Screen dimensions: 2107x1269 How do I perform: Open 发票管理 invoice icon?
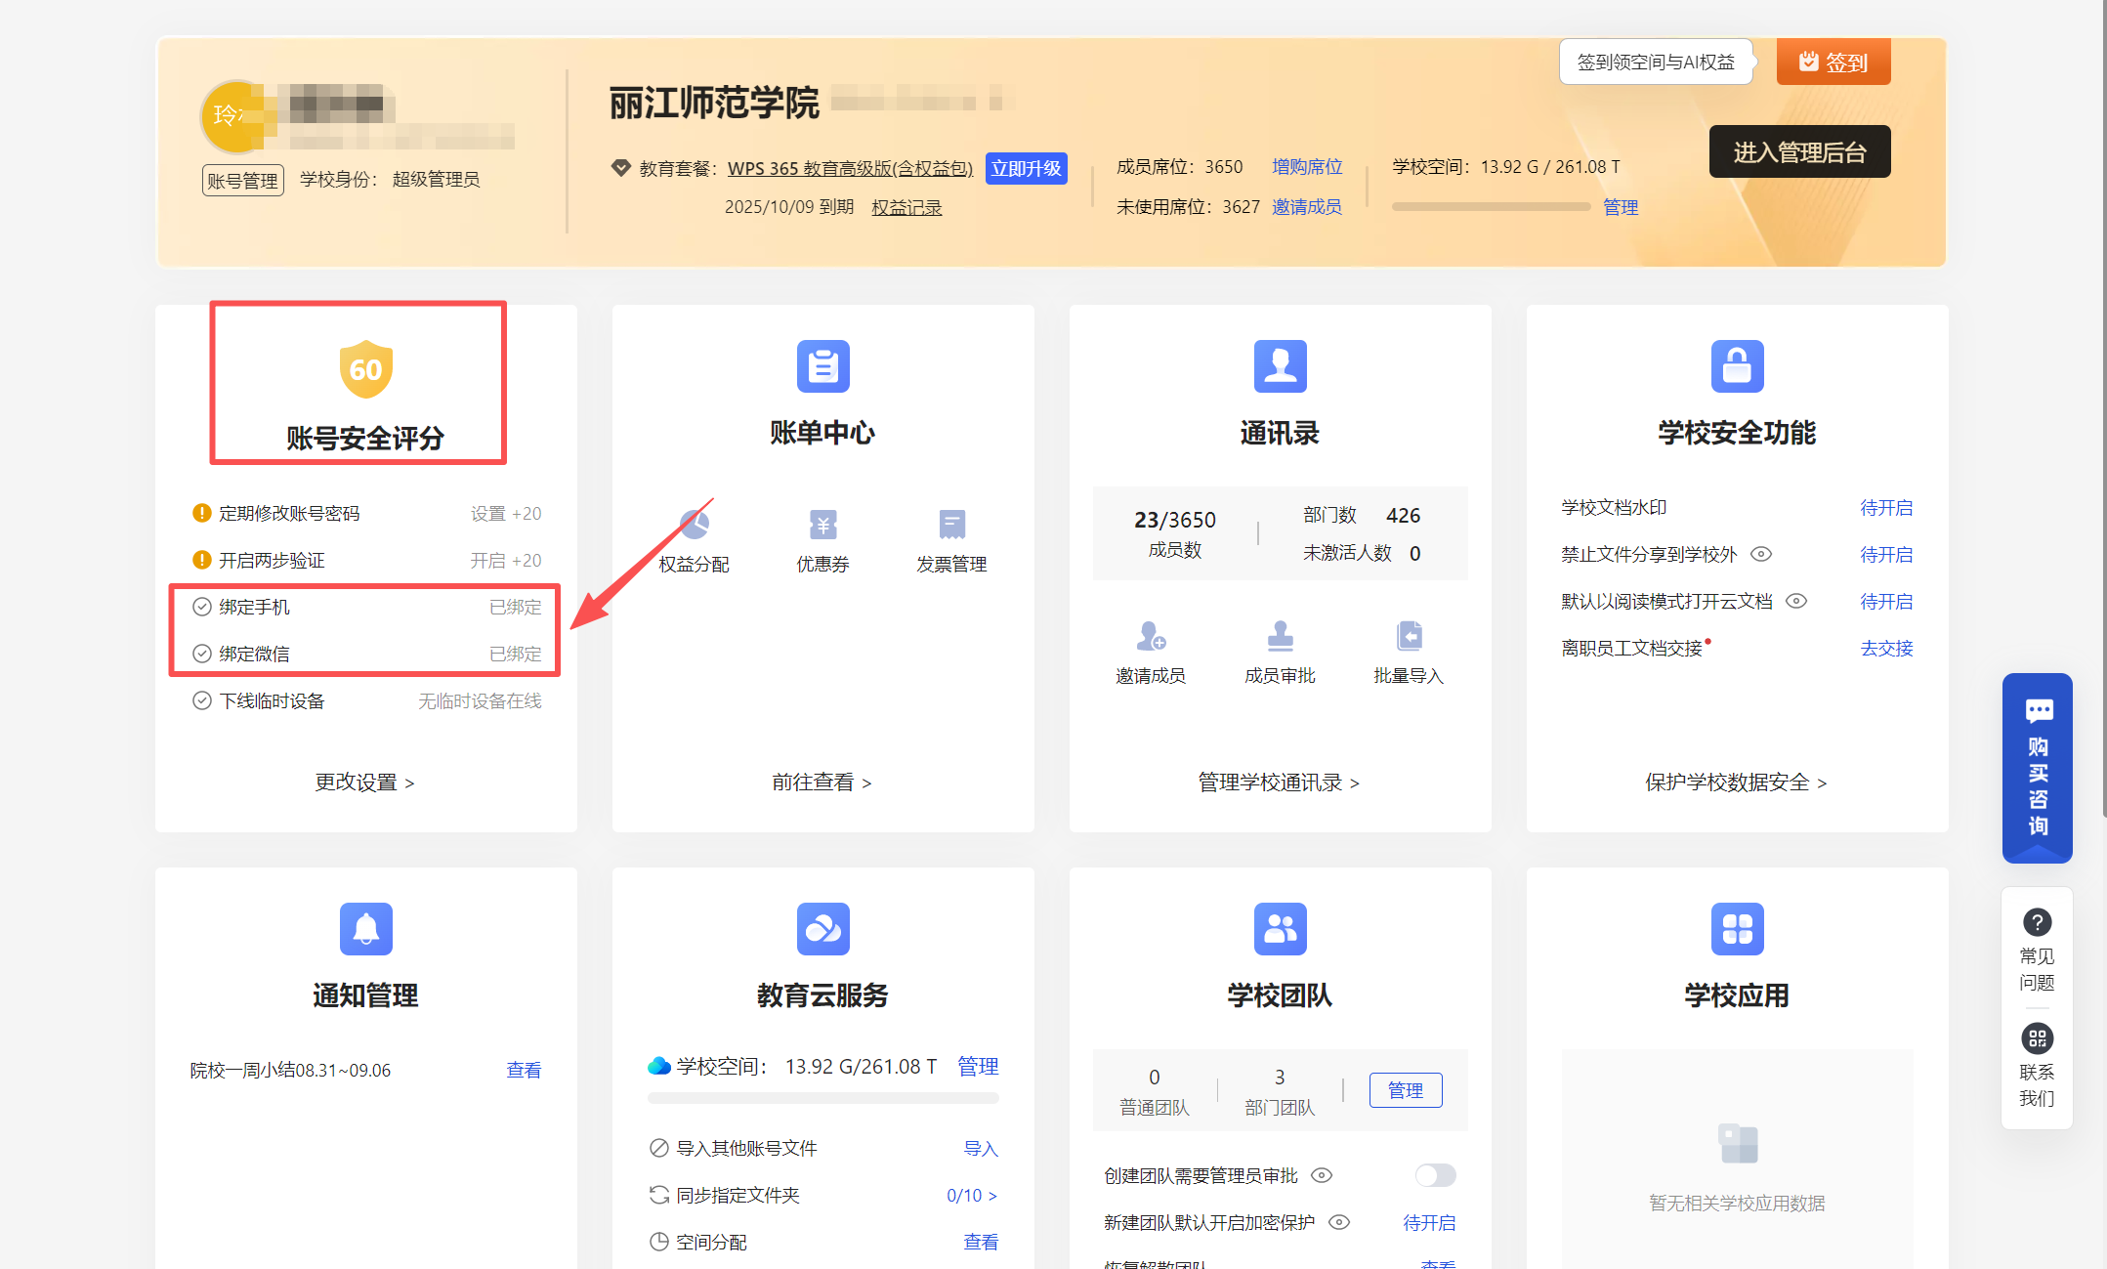(951, 525)
